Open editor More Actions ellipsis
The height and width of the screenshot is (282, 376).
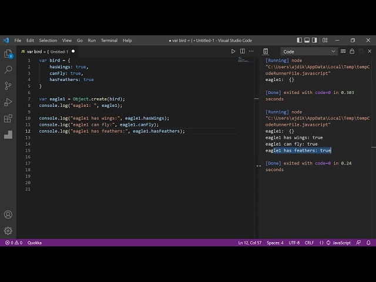click(251, 51)
